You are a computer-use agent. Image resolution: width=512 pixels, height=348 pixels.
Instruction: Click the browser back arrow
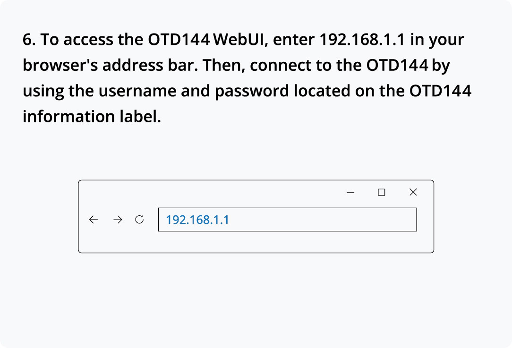[94, 220]
